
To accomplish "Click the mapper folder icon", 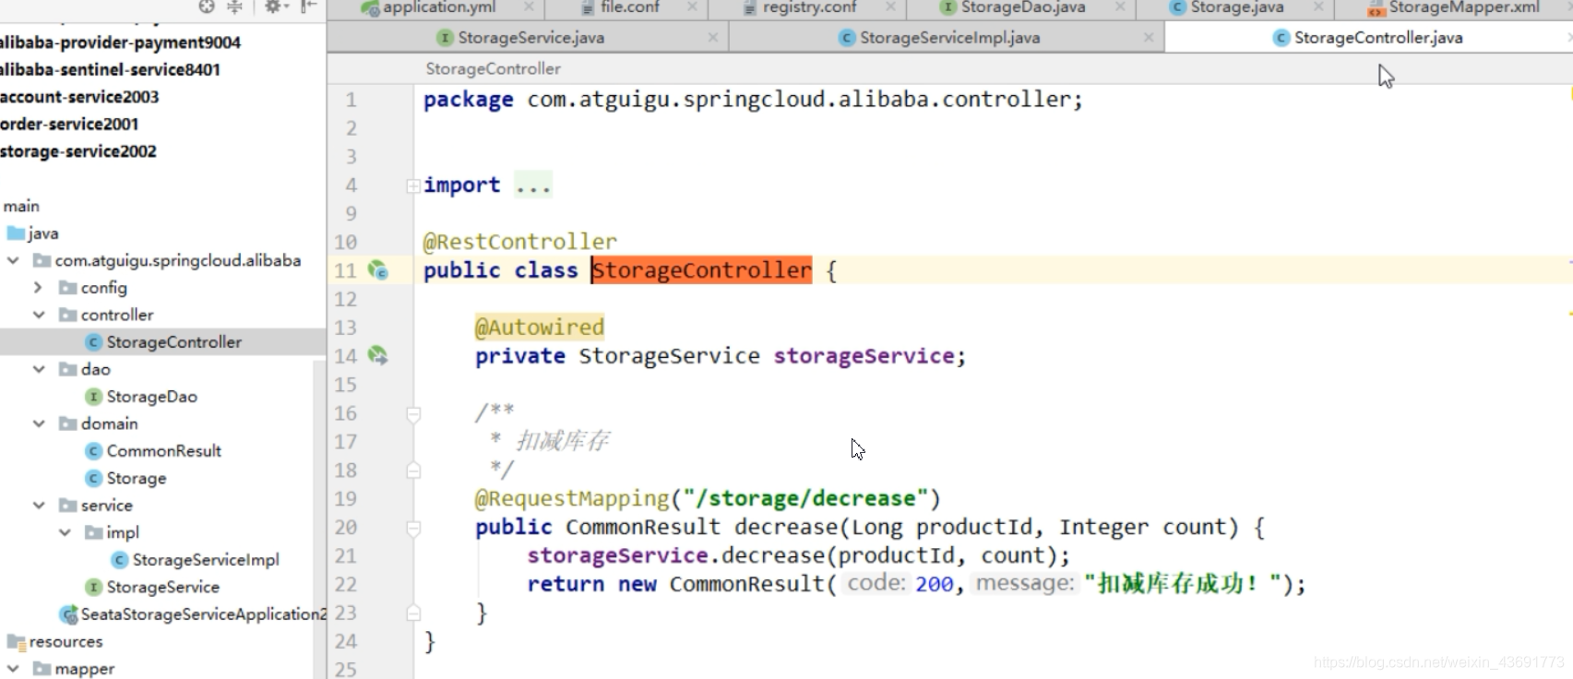I will coord(42,669).
